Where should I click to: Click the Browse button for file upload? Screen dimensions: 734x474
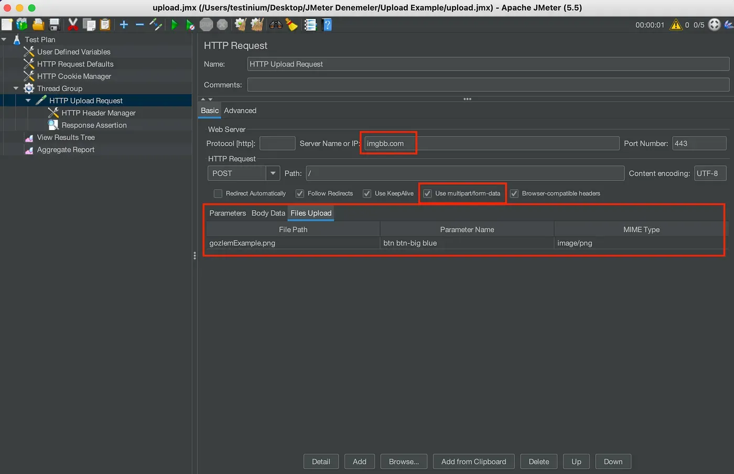point(403,461)
